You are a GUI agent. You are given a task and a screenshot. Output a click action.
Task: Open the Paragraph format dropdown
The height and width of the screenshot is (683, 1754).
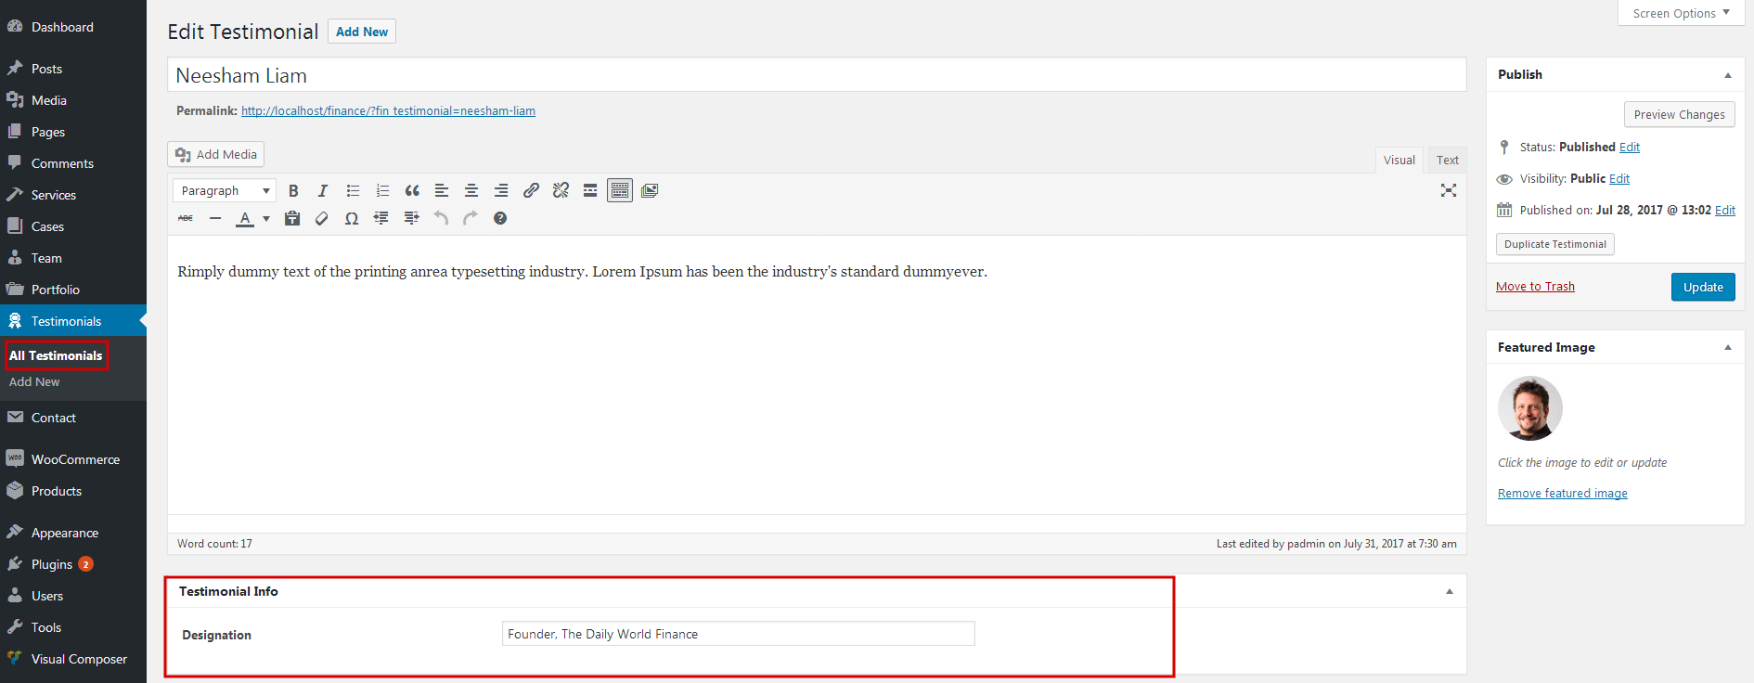click(225, 190)
